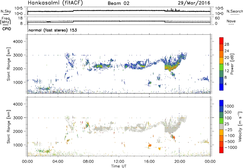Screen dimensions: 243x168
Task: Click the Hankasalmi (fitACF) title
Action: (x=55, y=3)
